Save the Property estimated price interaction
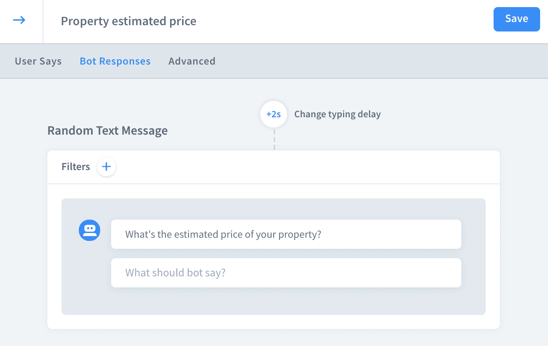Screen dimensions: 548x346 click(x=516, y=19)
